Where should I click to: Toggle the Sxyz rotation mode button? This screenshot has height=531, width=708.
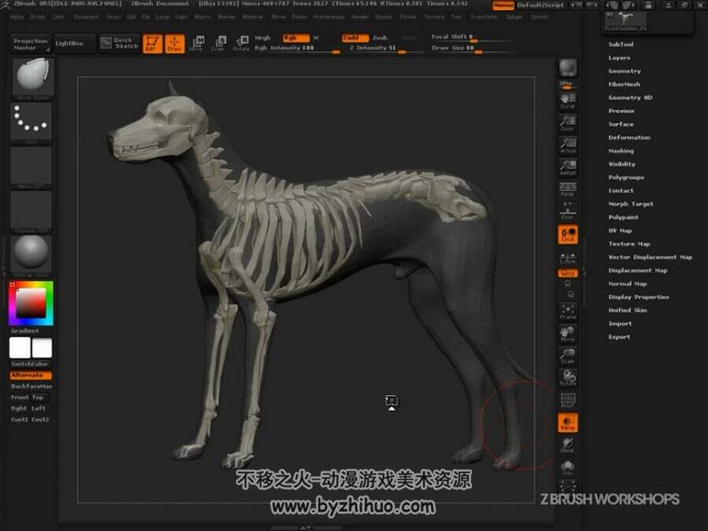[x=567, y=273]
